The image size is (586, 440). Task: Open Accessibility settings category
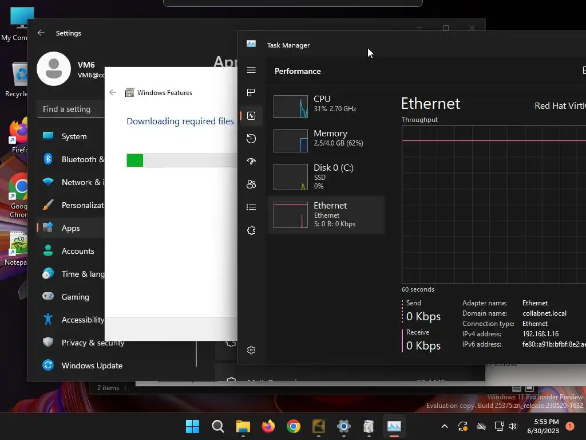pyautogui.click(x=71, y=320)
